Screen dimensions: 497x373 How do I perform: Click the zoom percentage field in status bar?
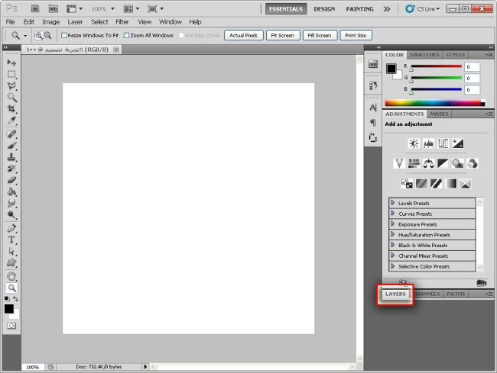[33, 367]
